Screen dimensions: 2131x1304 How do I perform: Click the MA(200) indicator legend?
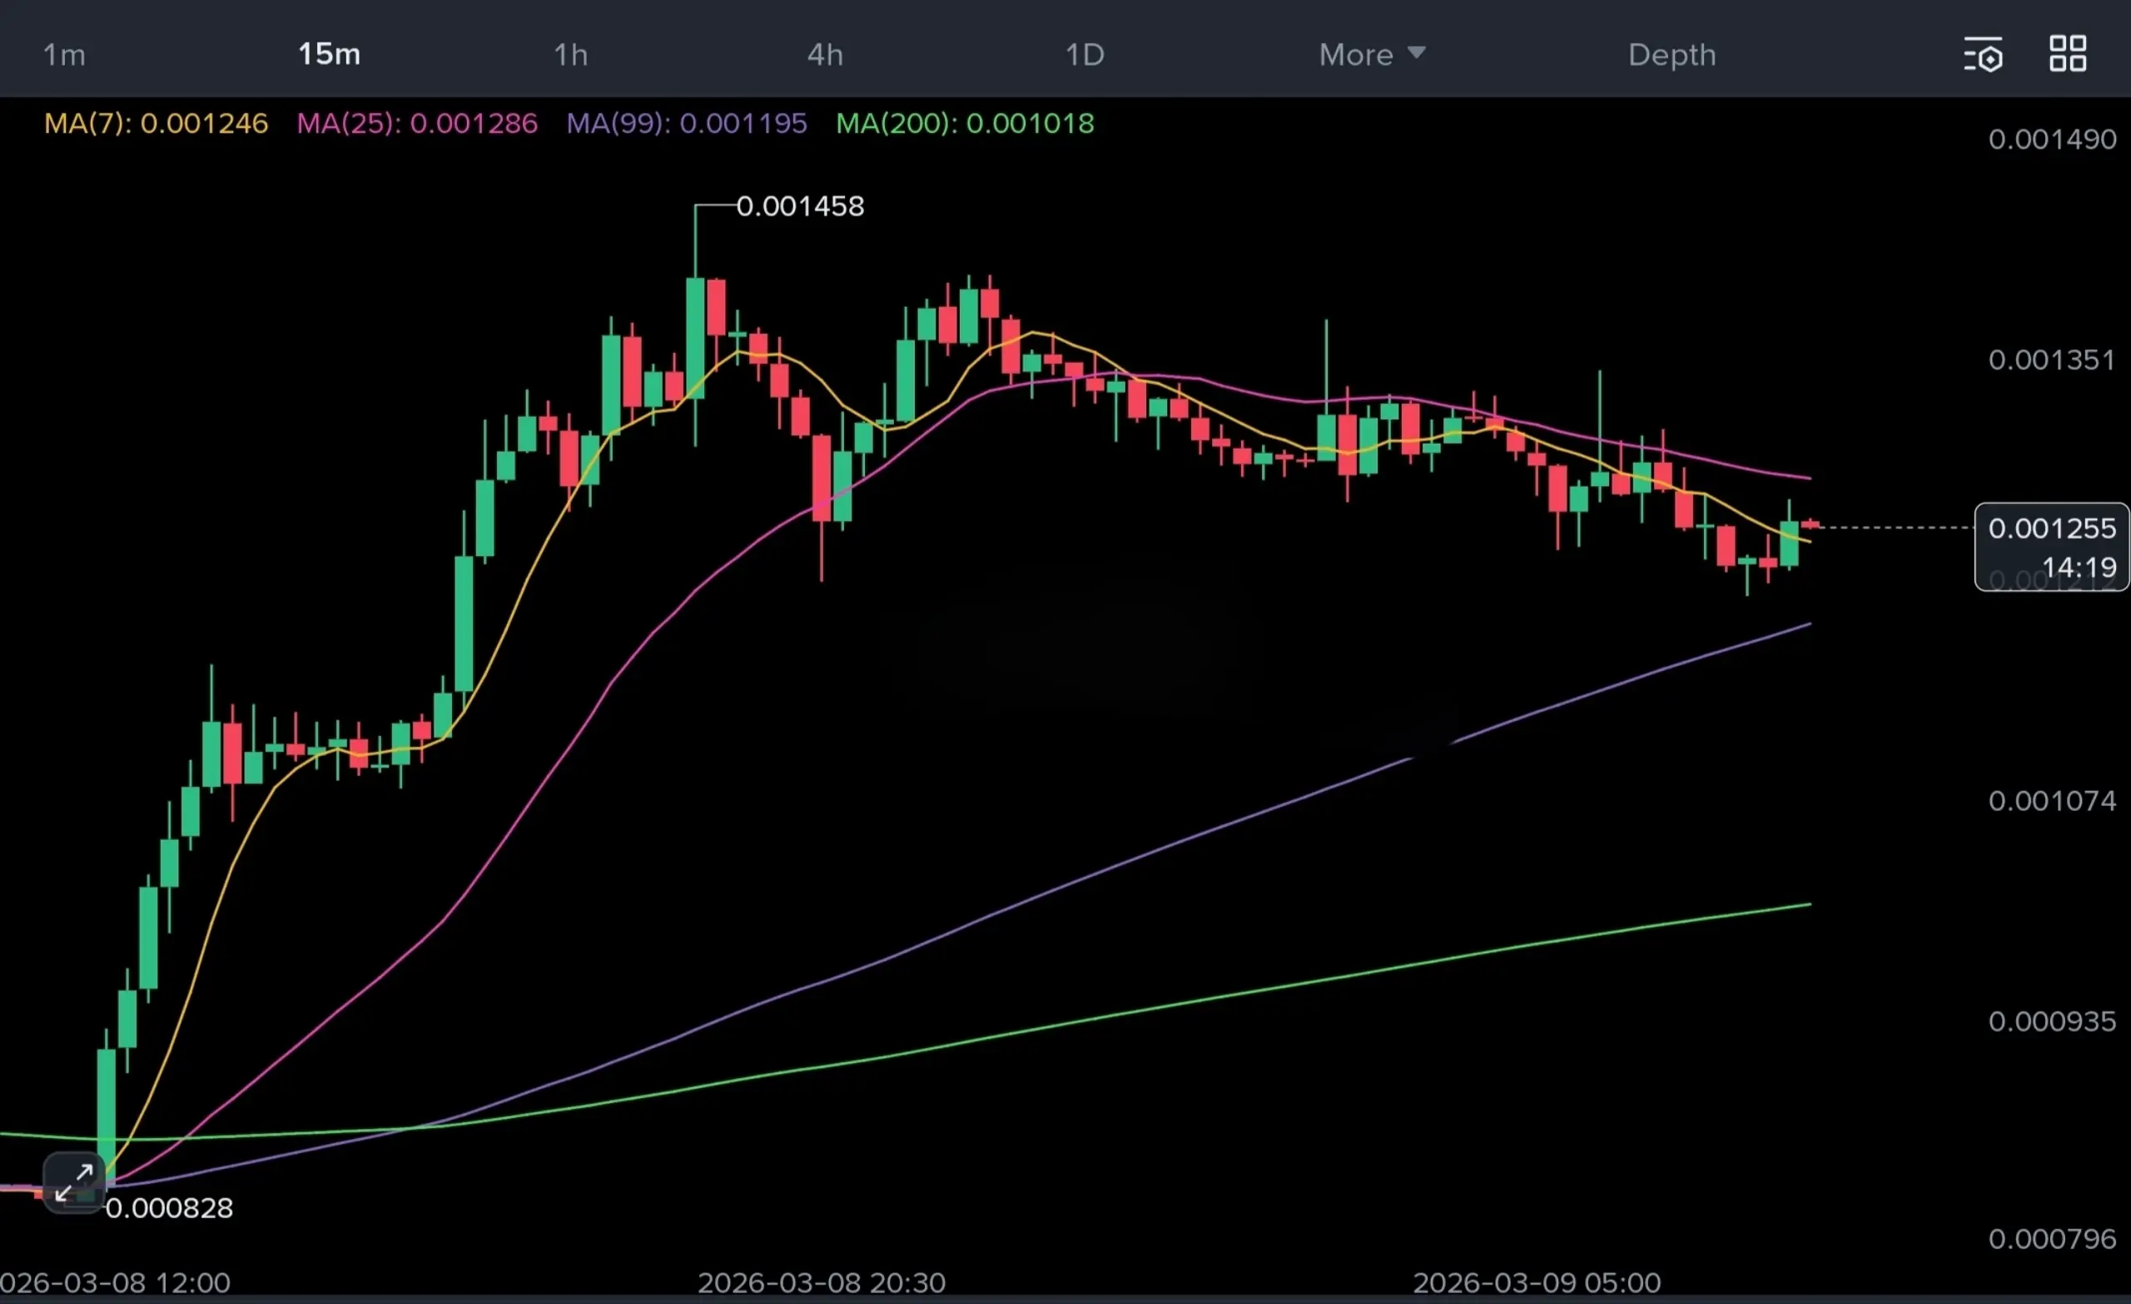tap(964, 123)
